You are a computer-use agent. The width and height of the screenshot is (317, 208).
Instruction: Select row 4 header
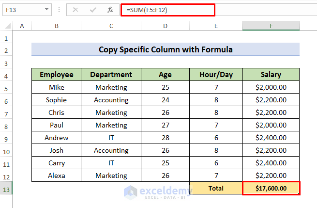(7, 75)
